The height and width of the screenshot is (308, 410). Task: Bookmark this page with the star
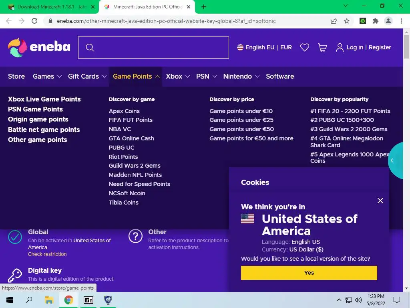pos(347,21)
